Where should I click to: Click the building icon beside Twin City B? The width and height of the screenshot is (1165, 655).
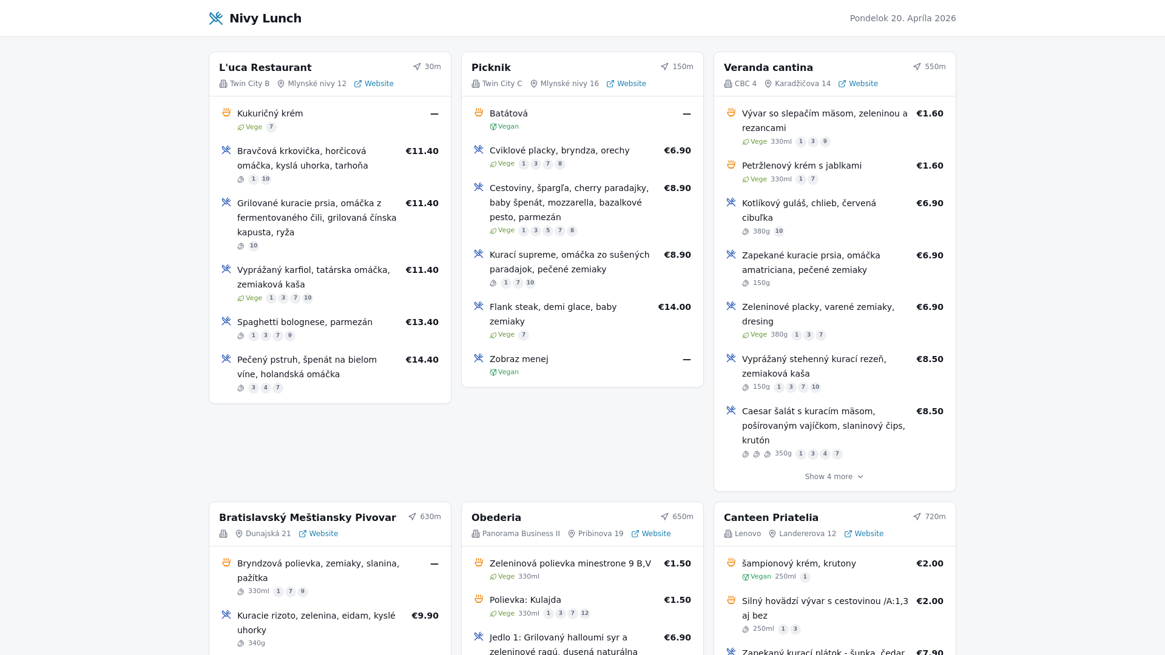tap(223, 84)
